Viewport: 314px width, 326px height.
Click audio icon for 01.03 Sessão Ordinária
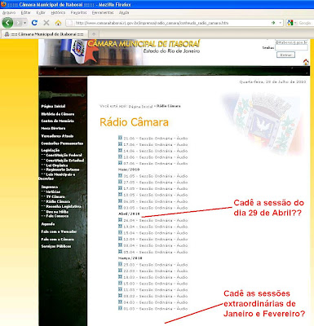(x=120, y=308)
